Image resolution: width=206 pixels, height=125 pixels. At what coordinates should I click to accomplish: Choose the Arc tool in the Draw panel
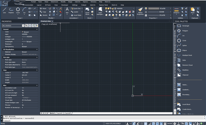point(24,11)
